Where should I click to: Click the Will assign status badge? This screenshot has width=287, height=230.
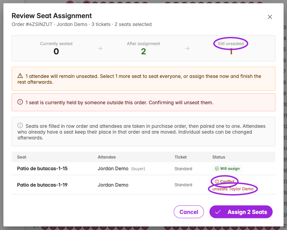(x=227, y=168)
